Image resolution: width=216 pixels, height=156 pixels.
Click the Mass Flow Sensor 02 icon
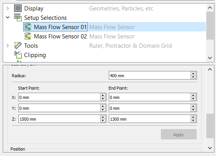28,36
